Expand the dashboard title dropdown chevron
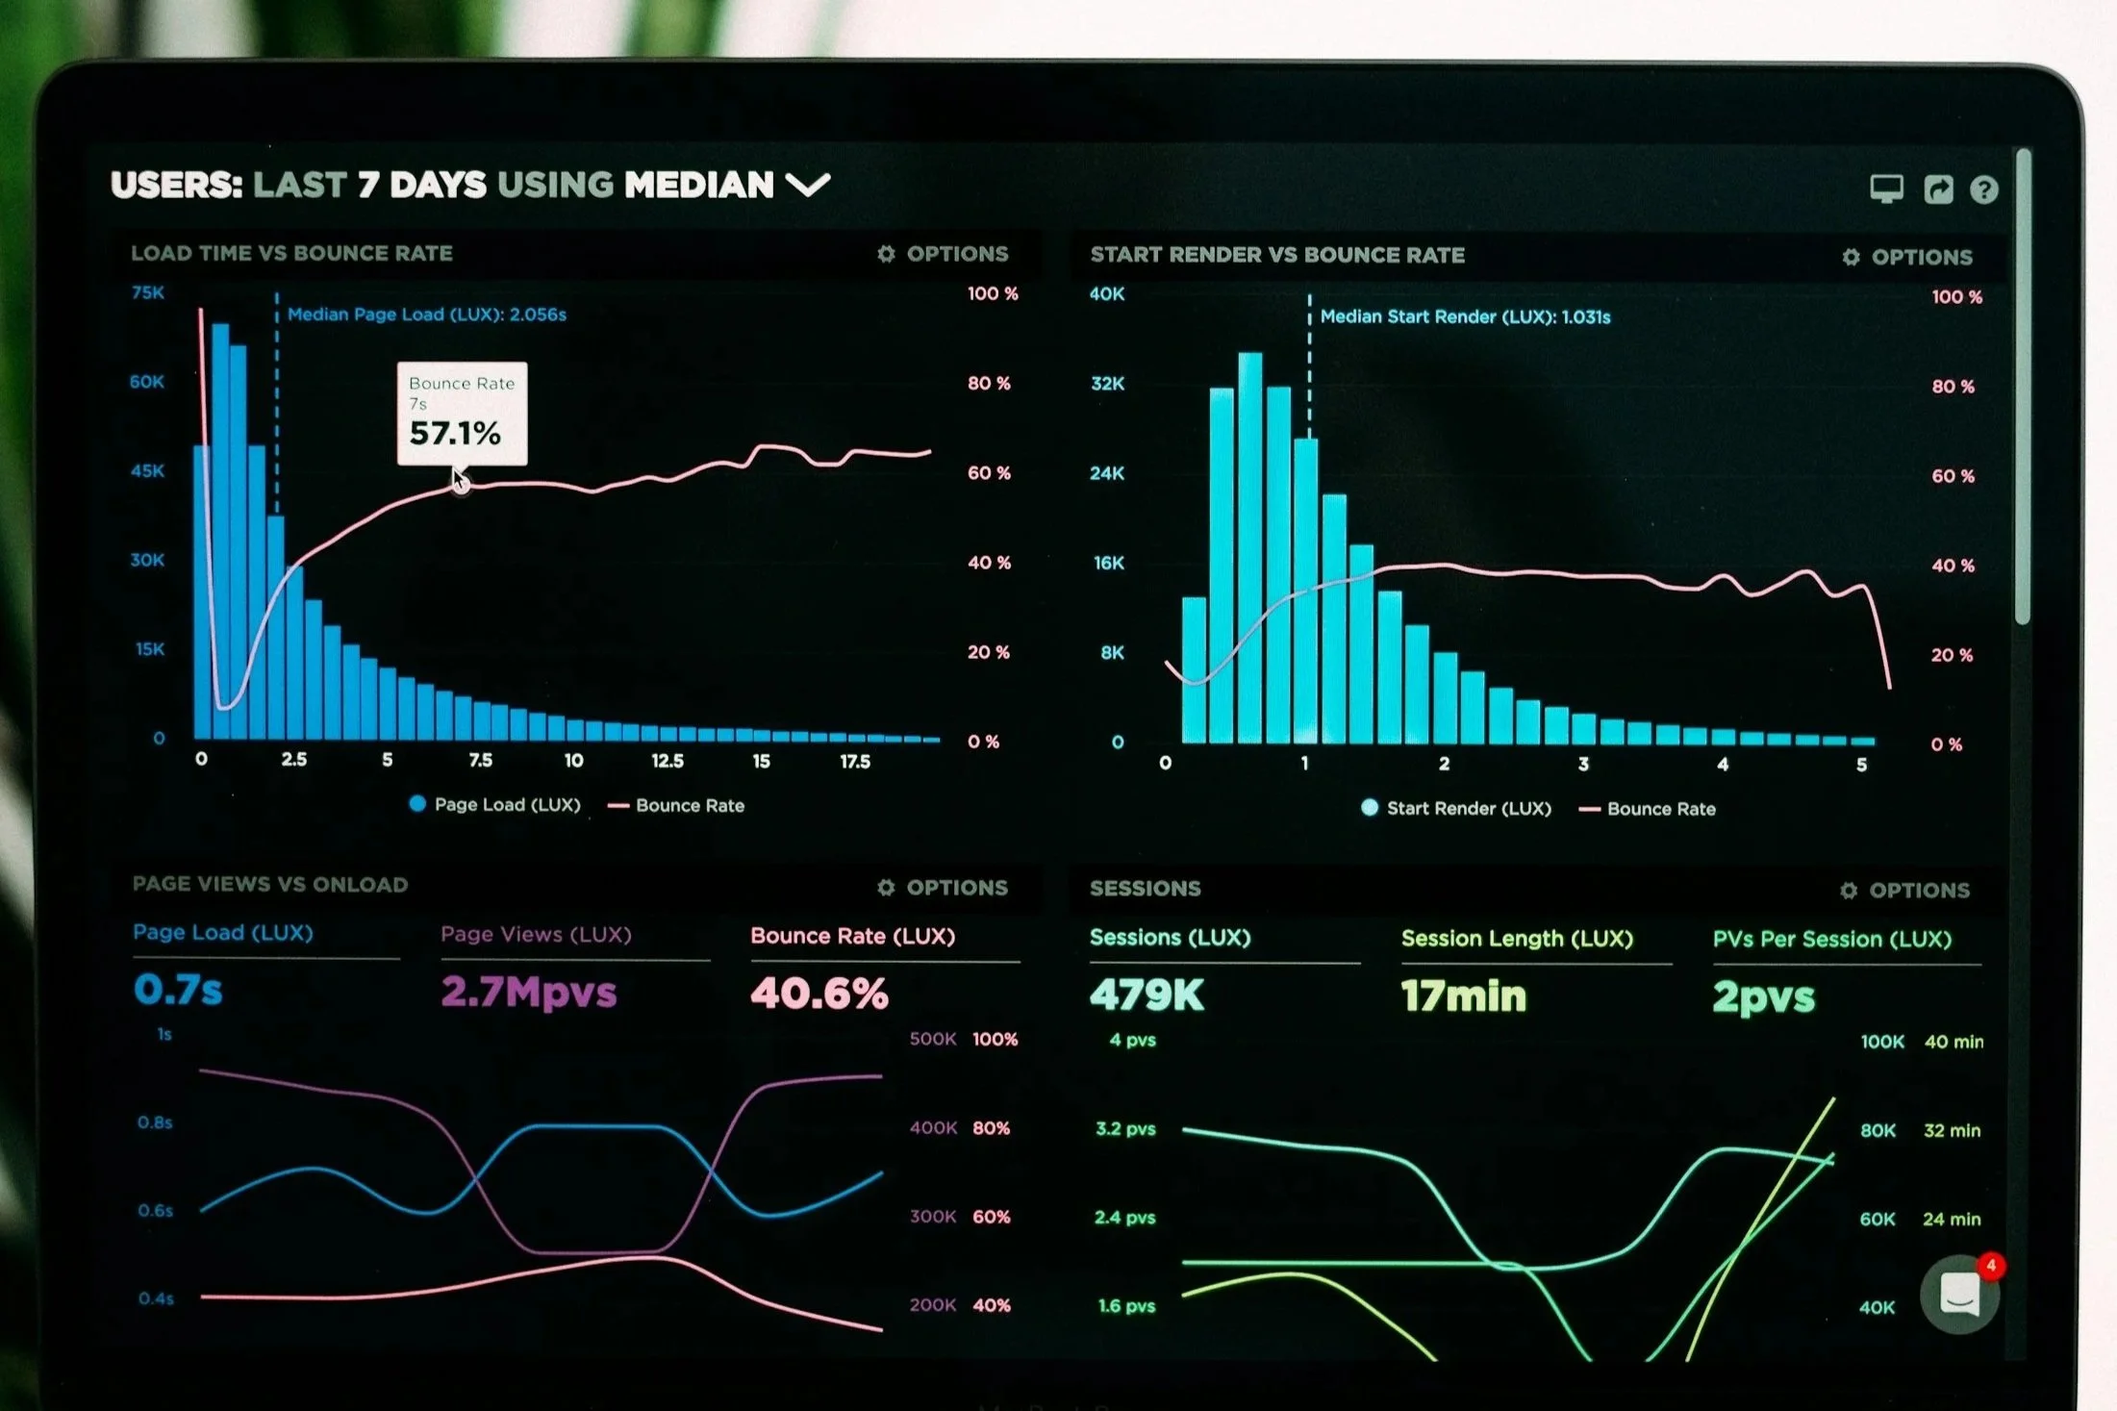Viewport: 2117px width, 1411px height. point(807,184)
